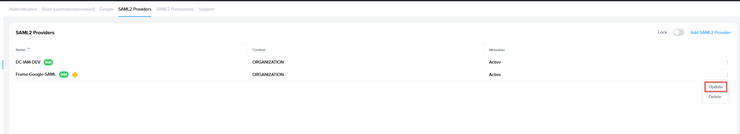Click the Metadata column header
Viewport: 740px width, 134px height.
pyautogui.click(x=497, y=50)
